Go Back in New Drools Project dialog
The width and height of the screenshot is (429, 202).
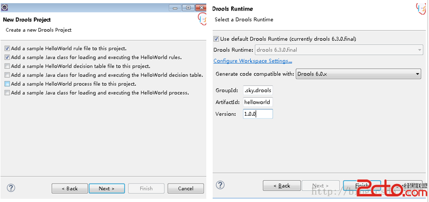[x=70, y=188]
